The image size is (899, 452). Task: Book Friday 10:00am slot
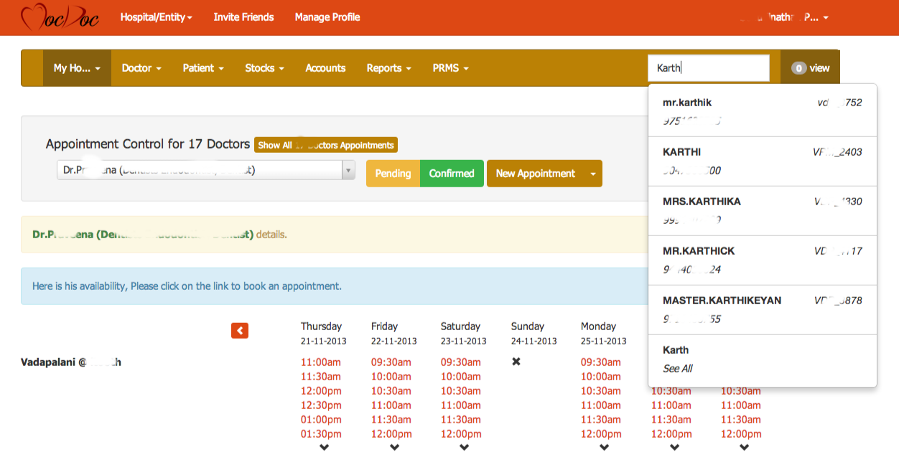391,377
